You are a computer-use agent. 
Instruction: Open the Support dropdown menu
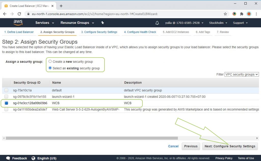click(x=240, y=23)
